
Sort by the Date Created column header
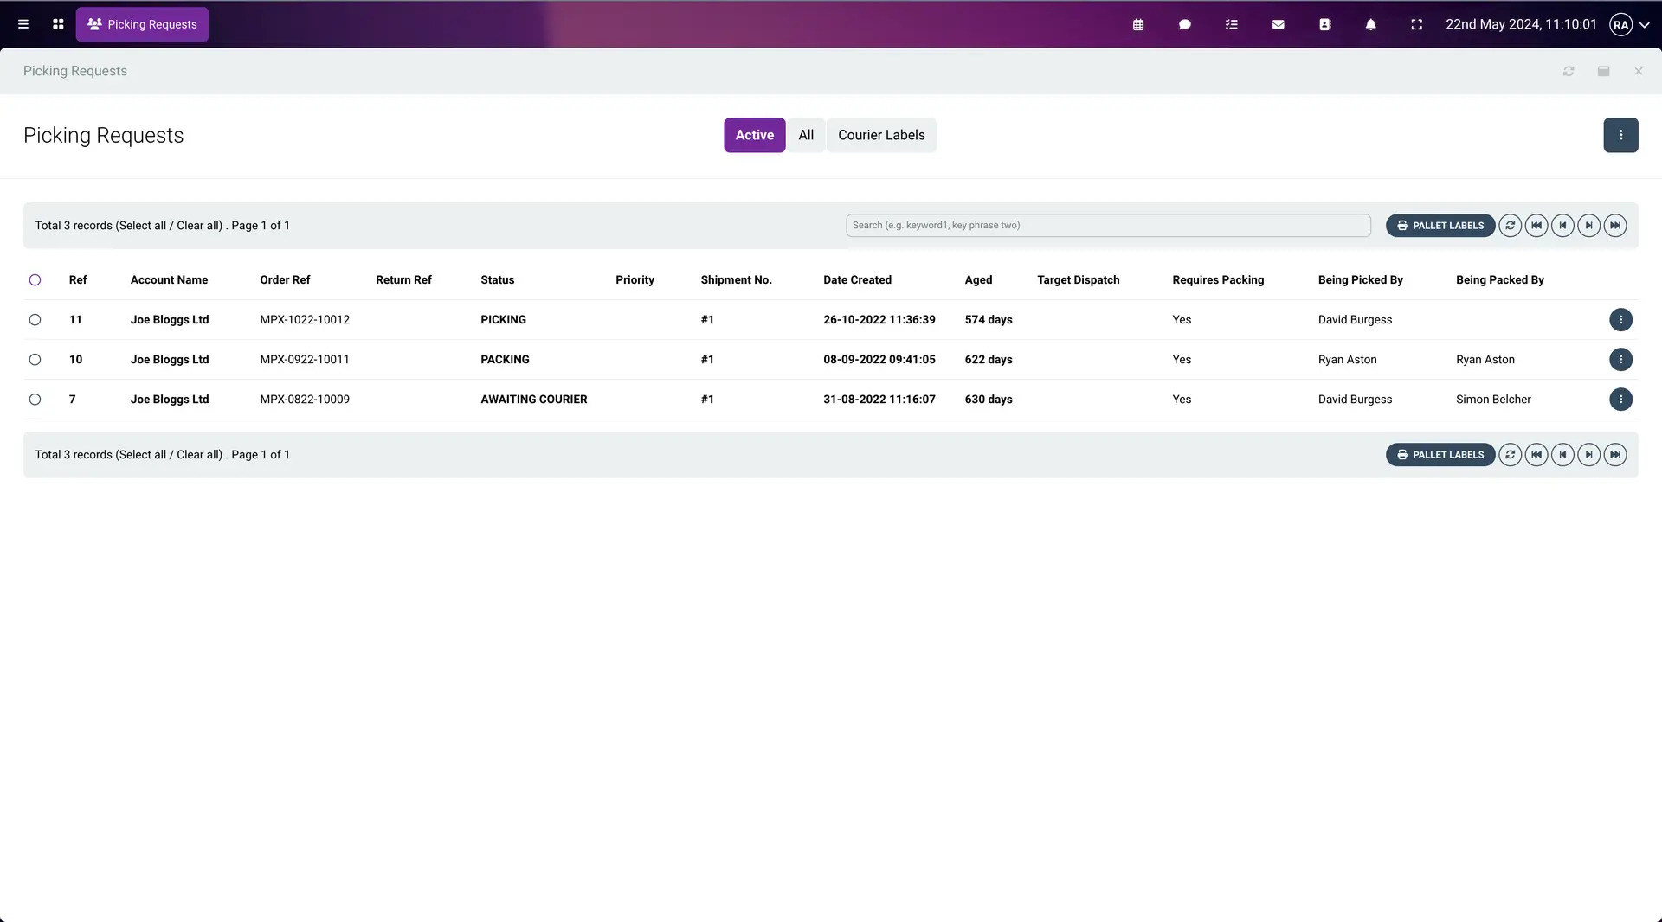pyautogui.click(x=857, y=280)
